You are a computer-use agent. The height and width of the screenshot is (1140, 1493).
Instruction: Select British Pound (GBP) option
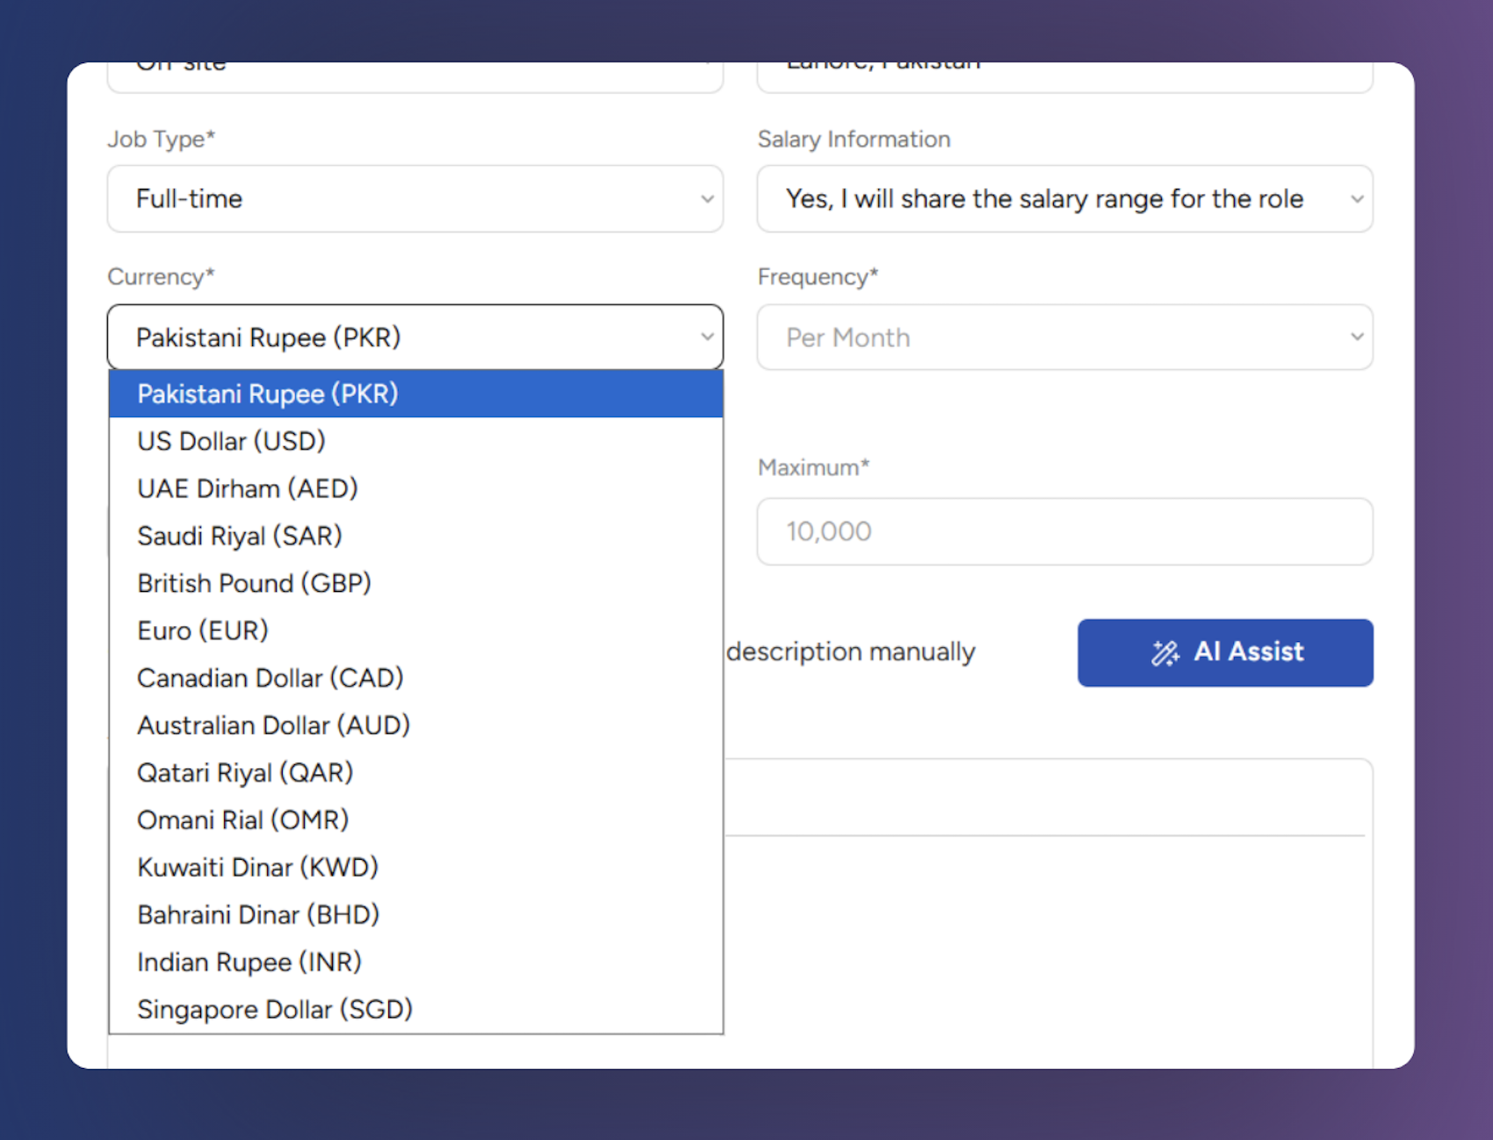tap(416, 583)
